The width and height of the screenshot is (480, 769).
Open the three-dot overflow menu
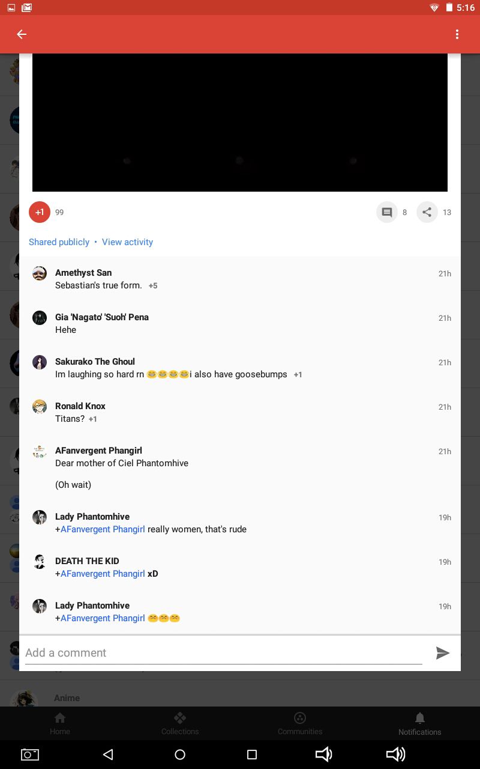pos(457,34)
